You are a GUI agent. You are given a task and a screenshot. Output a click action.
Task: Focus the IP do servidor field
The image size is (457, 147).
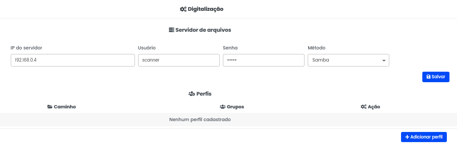click(x=73, y=60)
